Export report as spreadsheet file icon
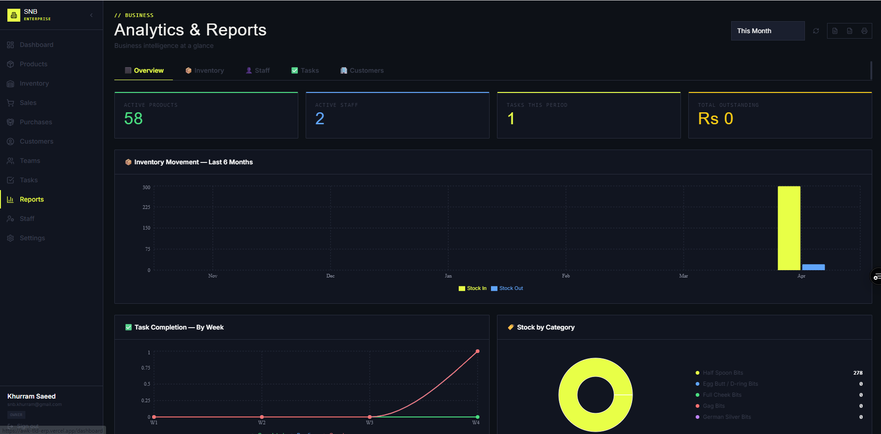This screenshot has height=434, width=881. 850,31
